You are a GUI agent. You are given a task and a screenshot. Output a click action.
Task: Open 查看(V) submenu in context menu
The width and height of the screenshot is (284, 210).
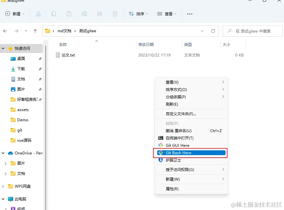coord(191,82)
